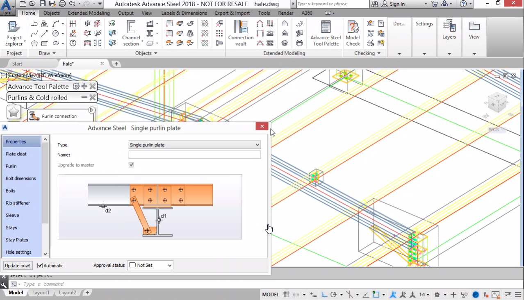Viewport: 524px width, 300px height.
Task: Select the Spline draw tool
Action: click(x=34, y=34)
